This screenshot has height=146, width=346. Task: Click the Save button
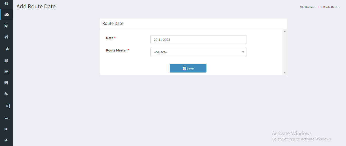click(x=188, y=68)
